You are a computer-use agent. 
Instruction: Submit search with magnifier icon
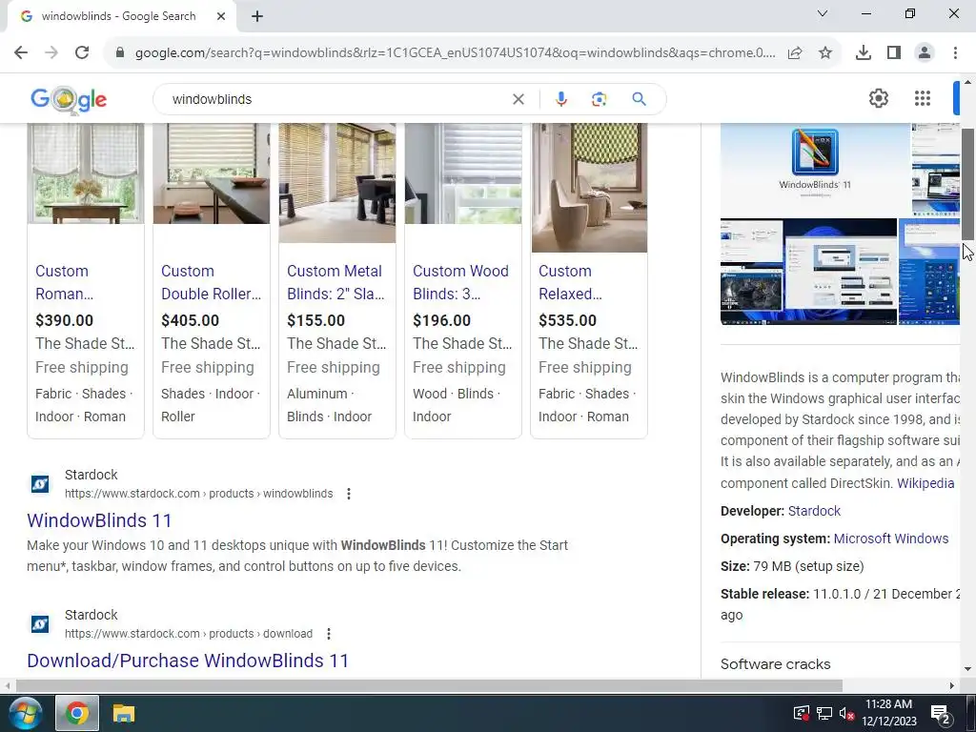tap(640, 99)
